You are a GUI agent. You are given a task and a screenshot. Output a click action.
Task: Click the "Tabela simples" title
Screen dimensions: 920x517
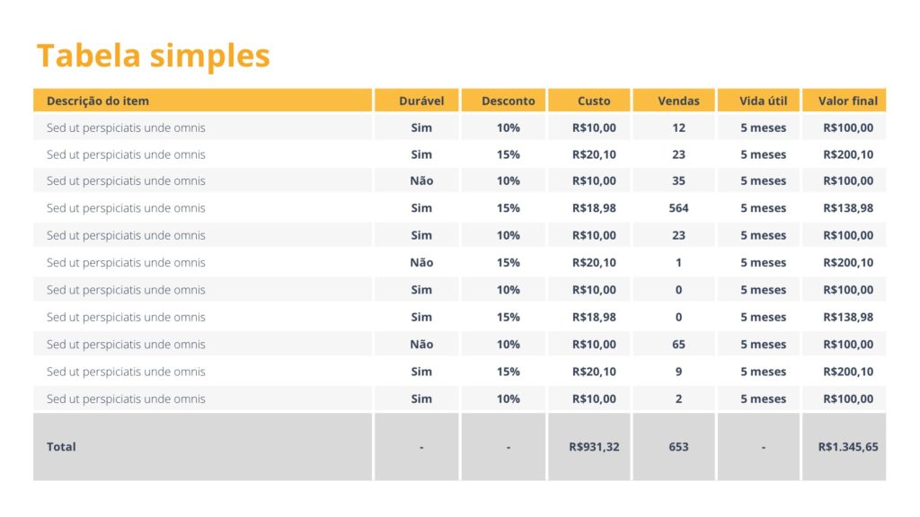[153, 56]
